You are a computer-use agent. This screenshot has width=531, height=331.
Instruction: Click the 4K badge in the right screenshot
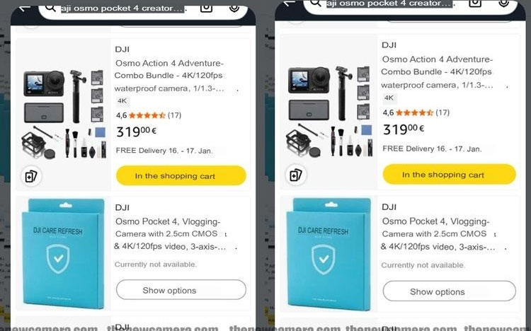point(389,98)
